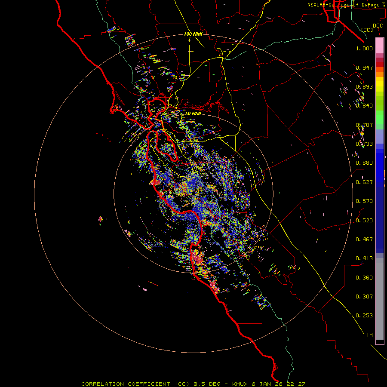Click the 0.573 scale value
This screenshot has width=387, height=387.
pyautogui.click(x=364, y=201)
